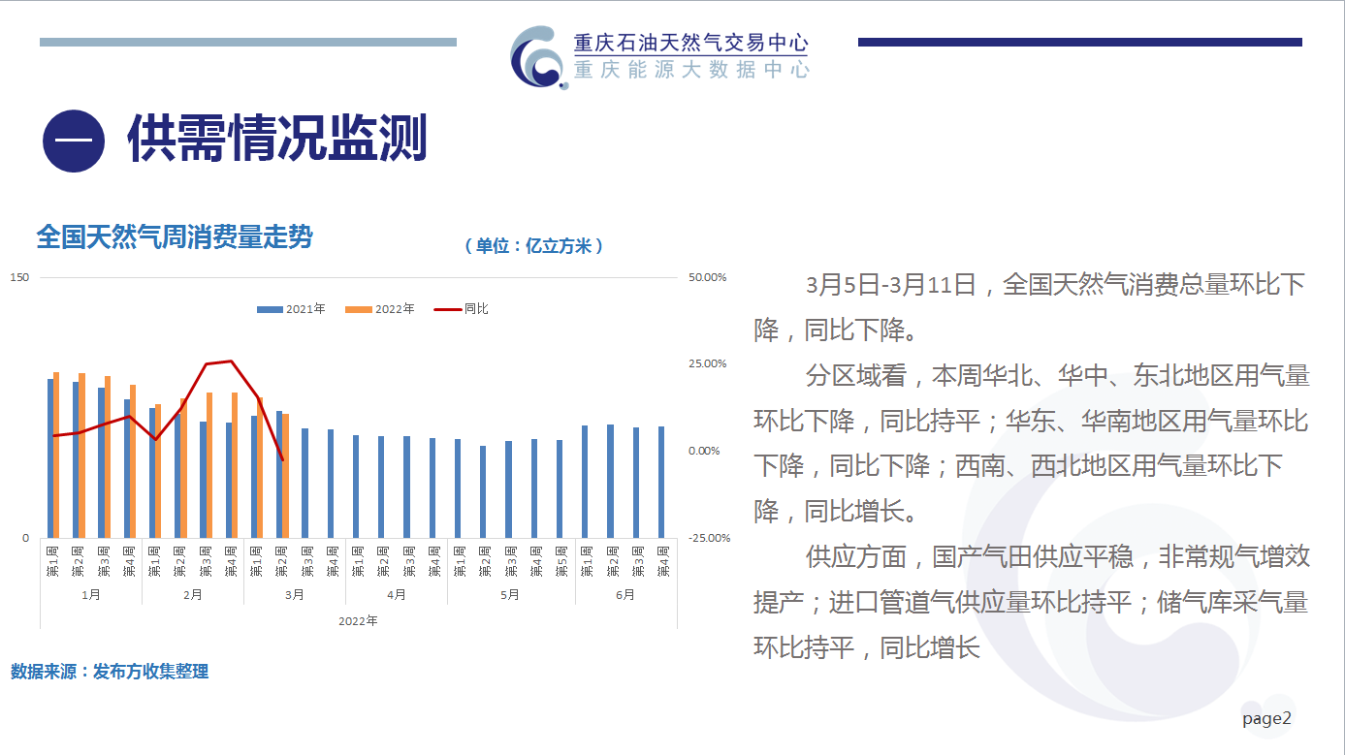
Task: Select the paragraph beginning 供应方面
Action: 1032,602
